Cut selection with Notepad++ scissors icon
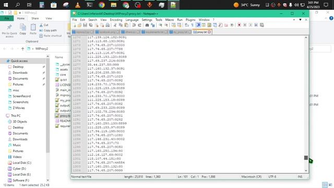334x188 pixels. pos(115,25)
